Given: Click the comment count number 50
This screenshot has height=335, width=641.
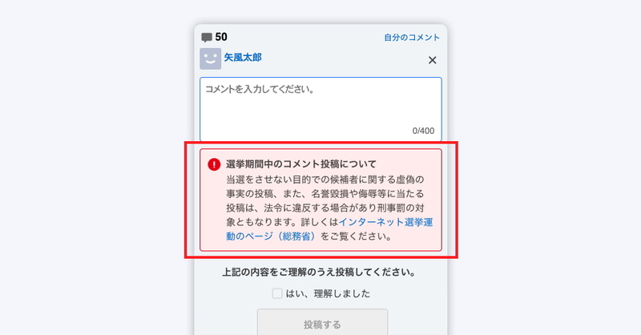Looking at the screenshot, I should 221,37.
